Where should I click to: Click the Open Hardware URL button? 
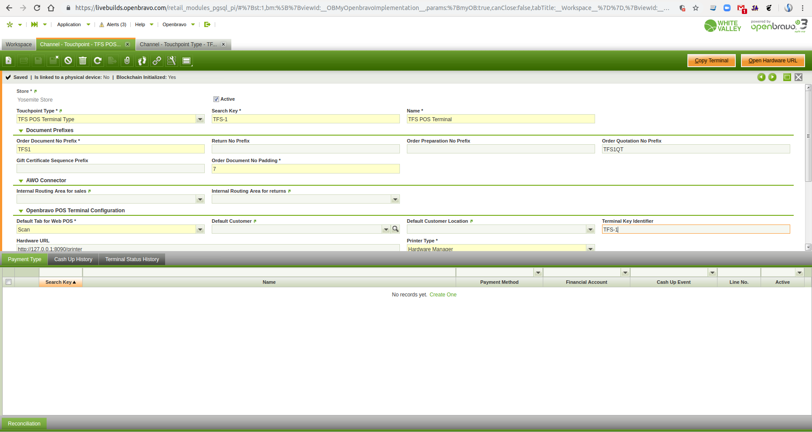(773, 61)
